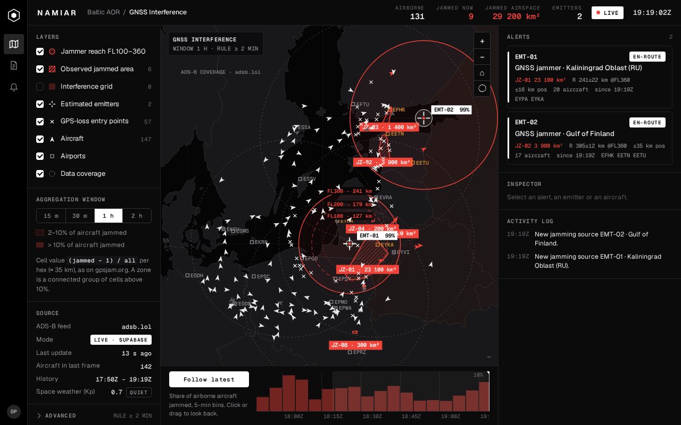This screenshot has width=681, height=425.
Task: Open the reports document icon in sidebar
Action: (14, 65)
